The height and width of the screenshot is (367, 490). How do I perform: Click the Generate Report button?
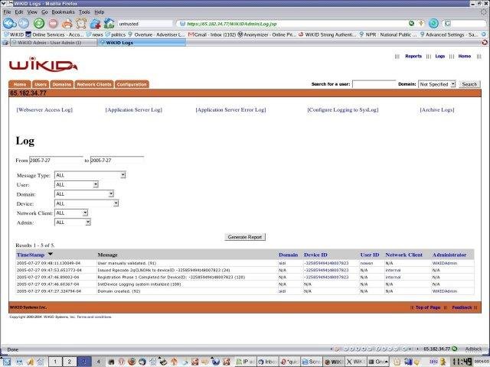pyautogui.click(x=245, y=237)
